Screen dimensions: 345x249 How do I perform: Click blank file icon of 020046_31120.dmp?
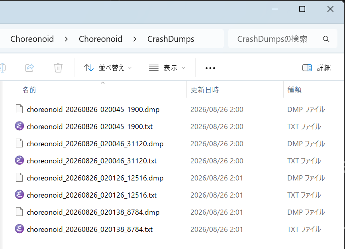point(20,143)
